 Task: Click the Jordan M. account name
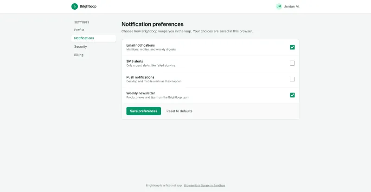pyautogui.click(x=292, y=6)
